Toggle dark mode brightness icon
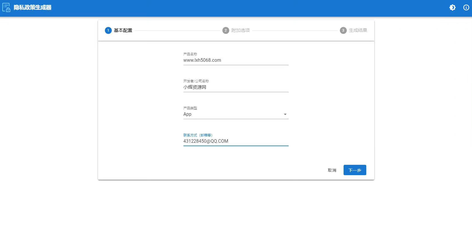The width and height of the screenshot is (472, 232). tap(453, 8)
